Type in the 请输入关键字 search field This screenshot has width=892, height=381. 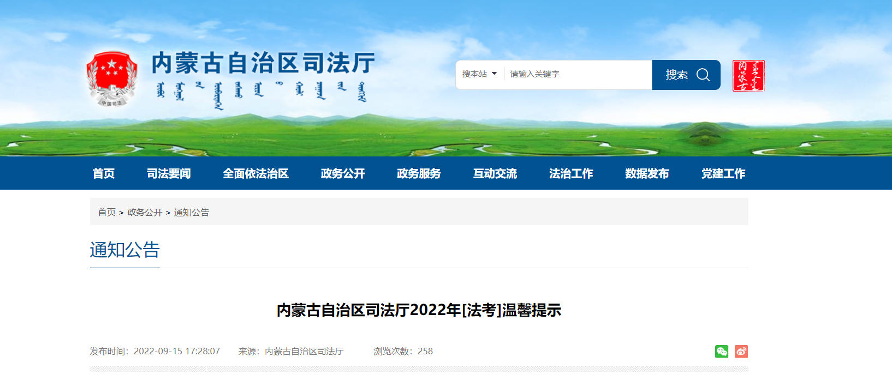[x=578, y=74]
